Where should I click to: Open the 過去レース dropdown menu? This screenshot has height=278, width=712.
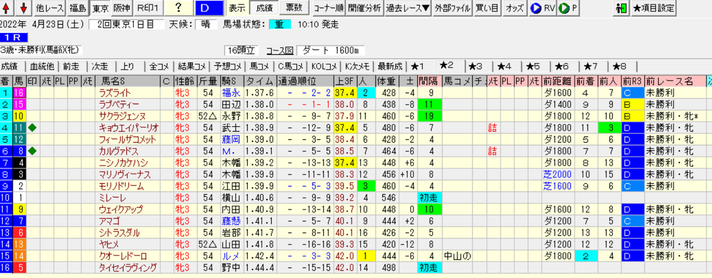pyautogui.click(x=408, y=8)
